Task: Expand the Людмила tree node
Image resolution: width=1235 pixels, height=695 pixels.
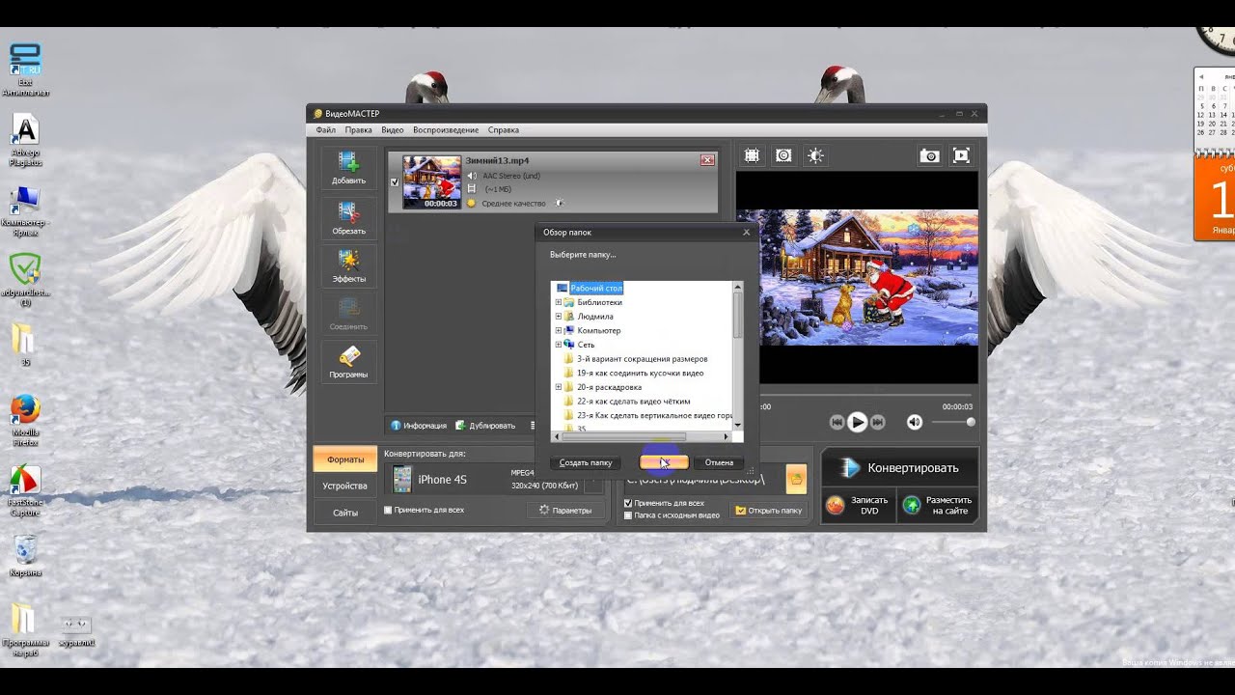Action: 559,316
